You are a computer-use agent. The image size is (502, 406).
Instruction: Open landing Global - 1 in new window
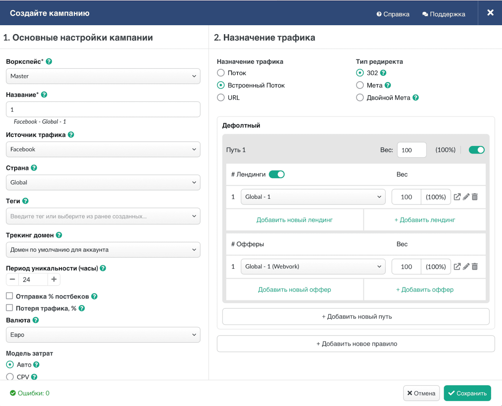click(x=457, y=197)
